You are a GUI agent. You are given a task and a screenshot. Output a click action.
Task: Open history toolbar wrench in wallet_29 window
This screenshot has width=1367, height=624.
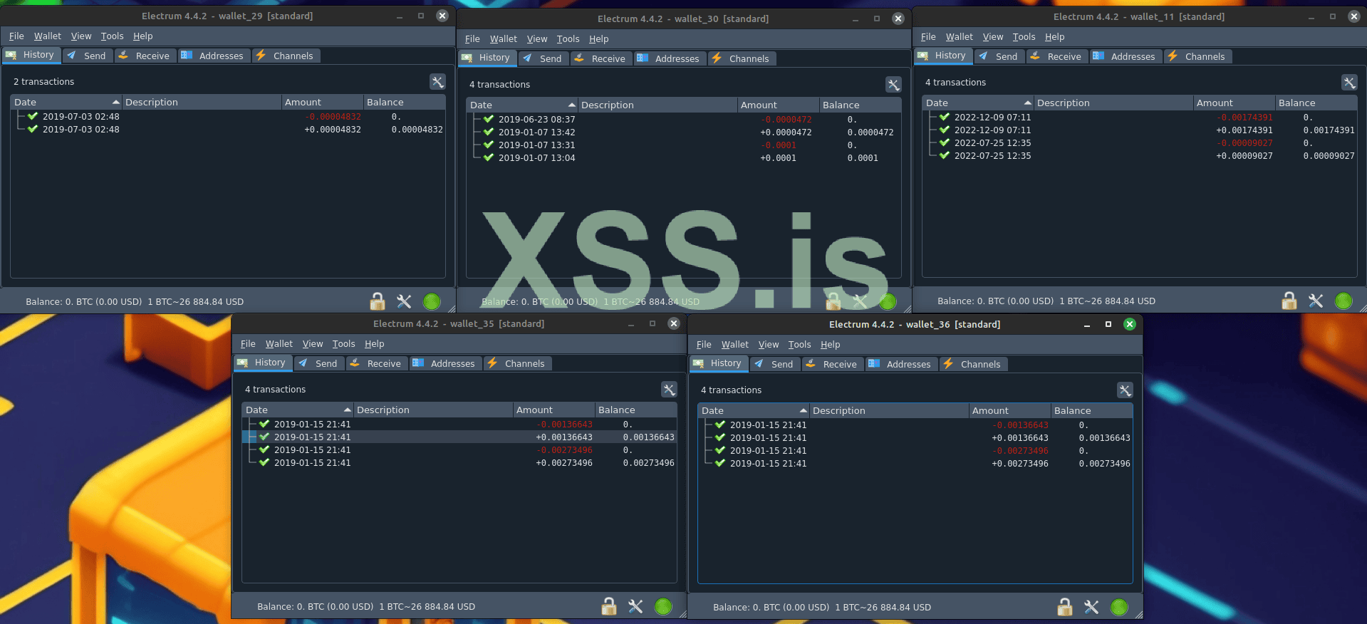pos(437,82)
